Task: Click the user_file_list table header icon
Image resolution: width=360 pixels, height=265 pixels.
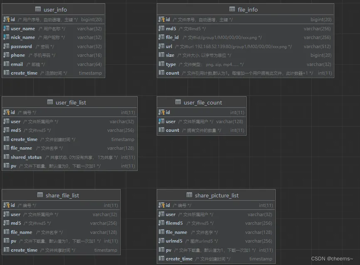Action: coord(50,102)
